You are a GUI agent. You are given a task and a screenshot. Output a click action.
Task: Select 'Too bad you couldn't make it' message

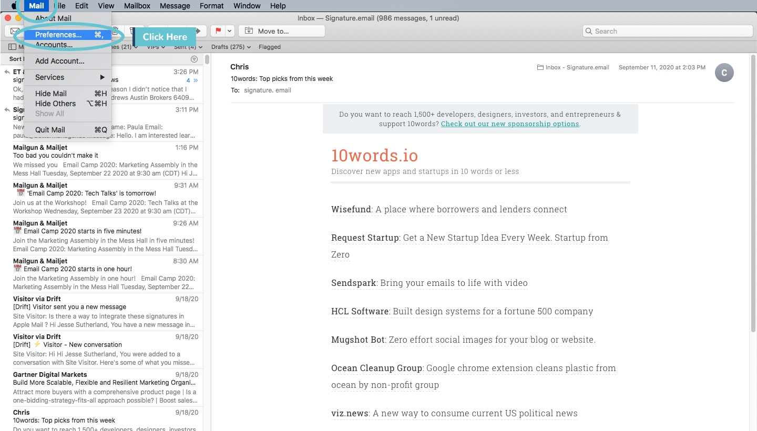click(x=105, y=161)
